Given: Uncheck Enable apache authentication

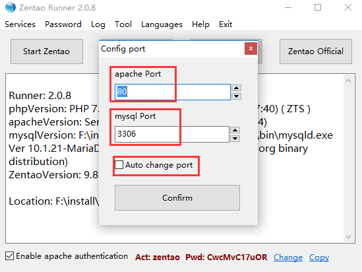Looking at the screenshot, I should [9, 256].
